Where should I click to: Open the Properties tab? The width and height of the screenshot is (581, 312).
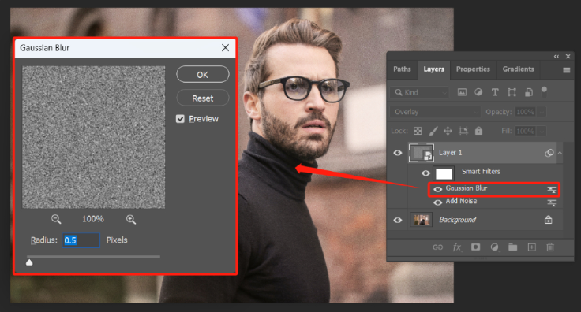[473, 69]
